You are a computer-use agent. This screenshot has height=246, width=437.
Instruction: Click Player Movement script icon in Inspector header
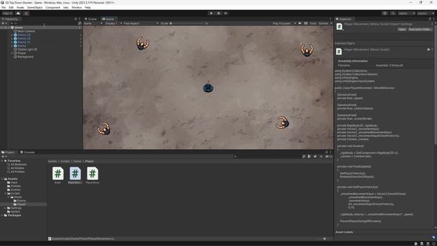(x=339, y=27)
